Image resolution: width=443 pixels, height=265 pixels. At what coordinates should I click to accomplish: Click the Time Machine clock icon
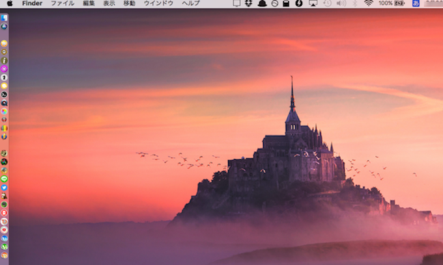pyautogui.click(x=327, y=4)
